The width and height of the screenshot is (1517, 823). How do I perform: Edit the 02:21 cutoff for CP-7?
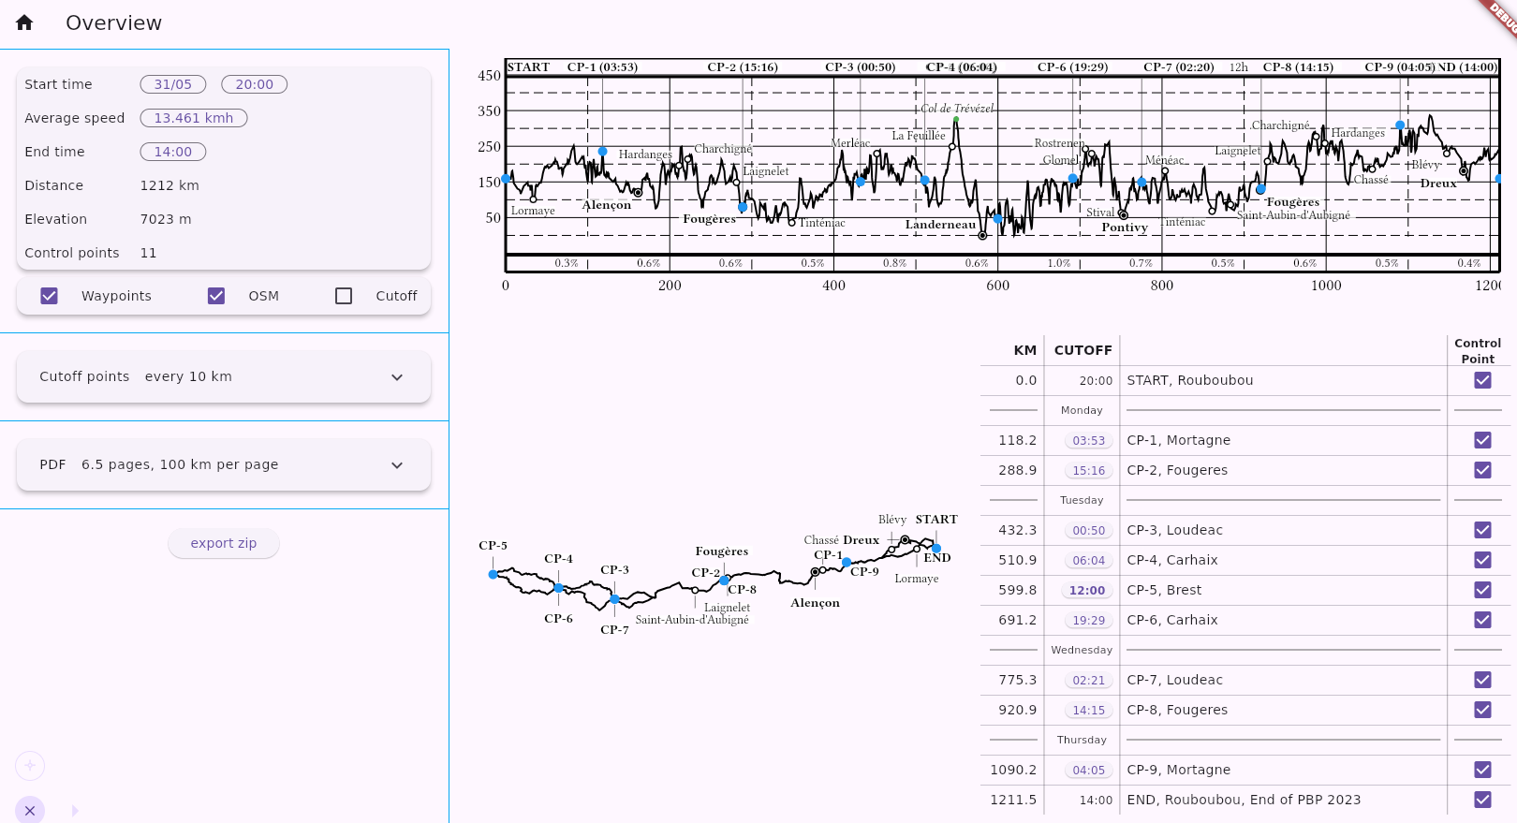1089,681
